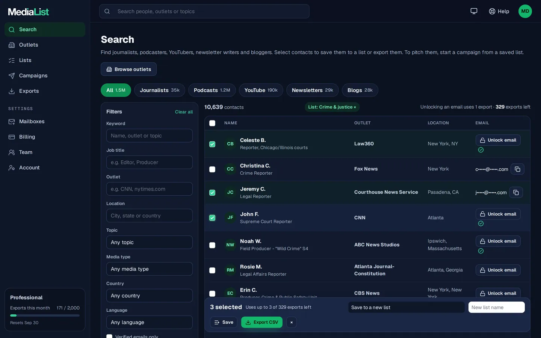Unlock email for John F.
The image size is (541, 338).
(x=498, y=214)
